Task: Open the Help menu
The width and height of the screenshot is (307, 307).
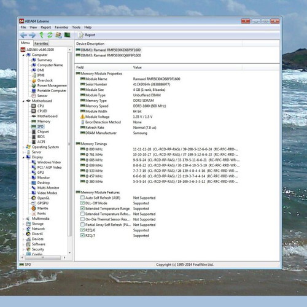Action: [x=88, y=27]
